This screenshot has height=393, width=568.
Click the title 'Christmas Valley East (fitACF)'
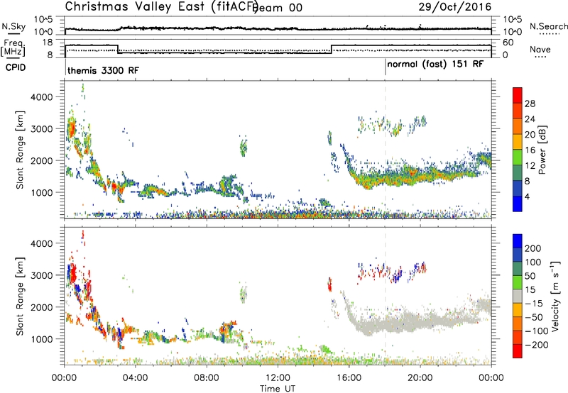(x=161, y=7)
